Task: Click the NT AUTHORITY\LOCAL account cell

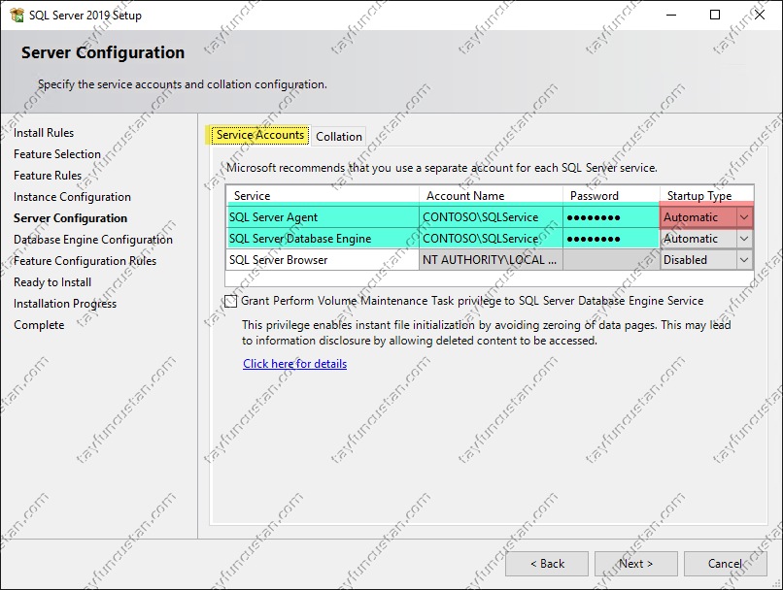Action: 491,260
